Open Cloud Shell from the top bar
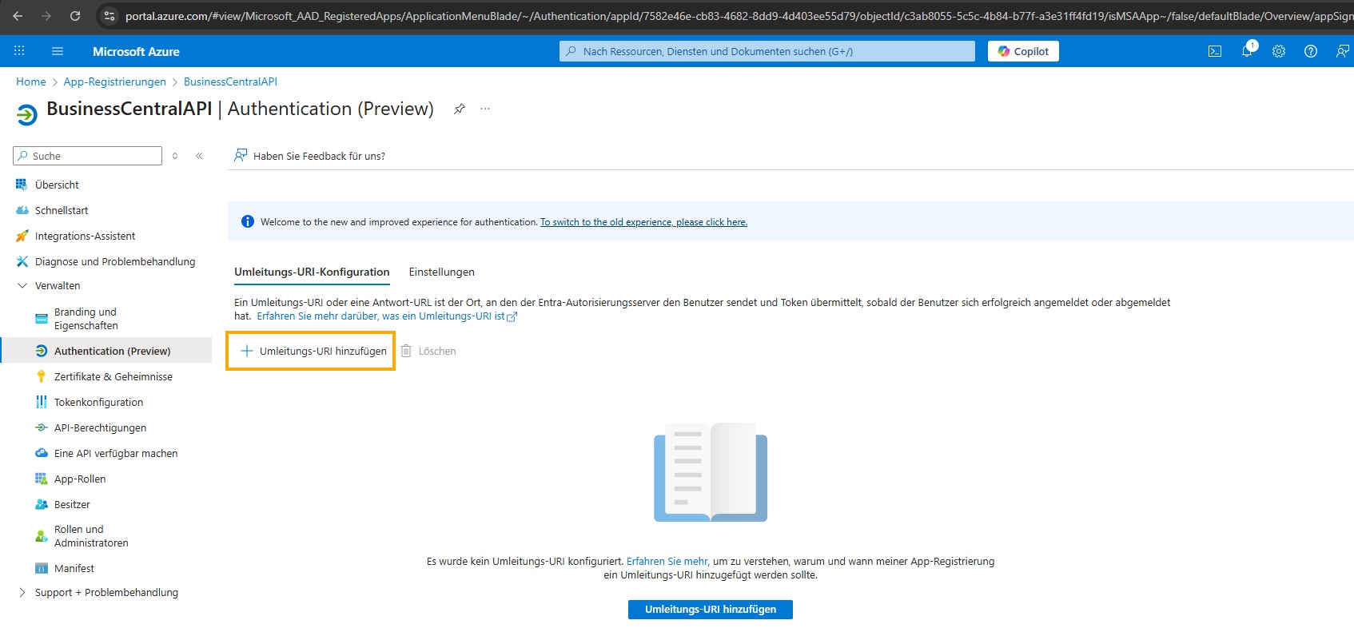Viewport: 1354px width, 636px height. pyautogui.click(x=1215, y=51)
